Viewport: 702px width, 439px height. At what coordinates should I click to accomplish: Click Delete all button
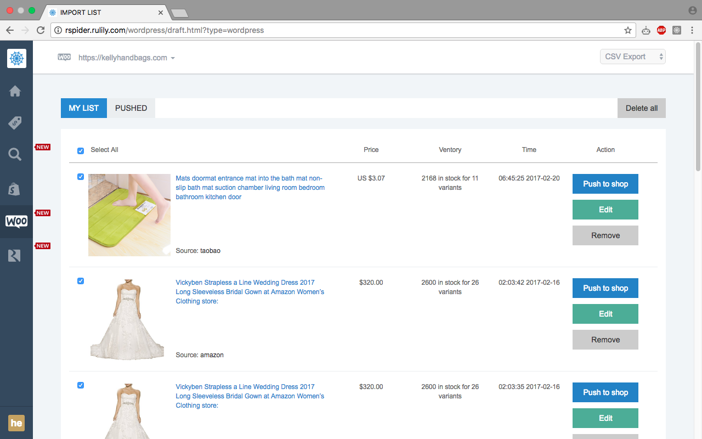642,108
